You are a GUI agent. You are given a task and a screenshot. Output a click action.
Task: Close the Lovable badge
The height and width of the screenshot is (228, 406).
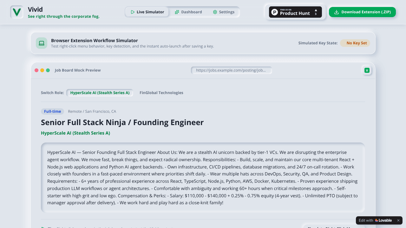(x=398, y=220)
